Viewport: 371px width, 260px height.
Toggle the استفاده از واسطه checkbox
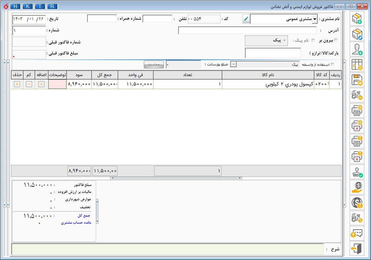332,64
